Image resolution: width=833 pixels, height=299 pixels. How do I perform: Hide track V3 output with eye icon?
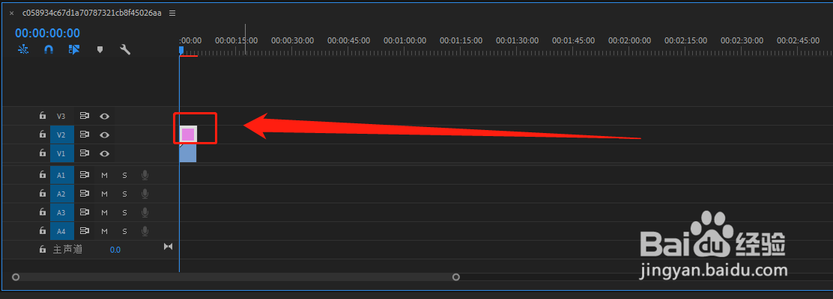(x=105, y=116)
